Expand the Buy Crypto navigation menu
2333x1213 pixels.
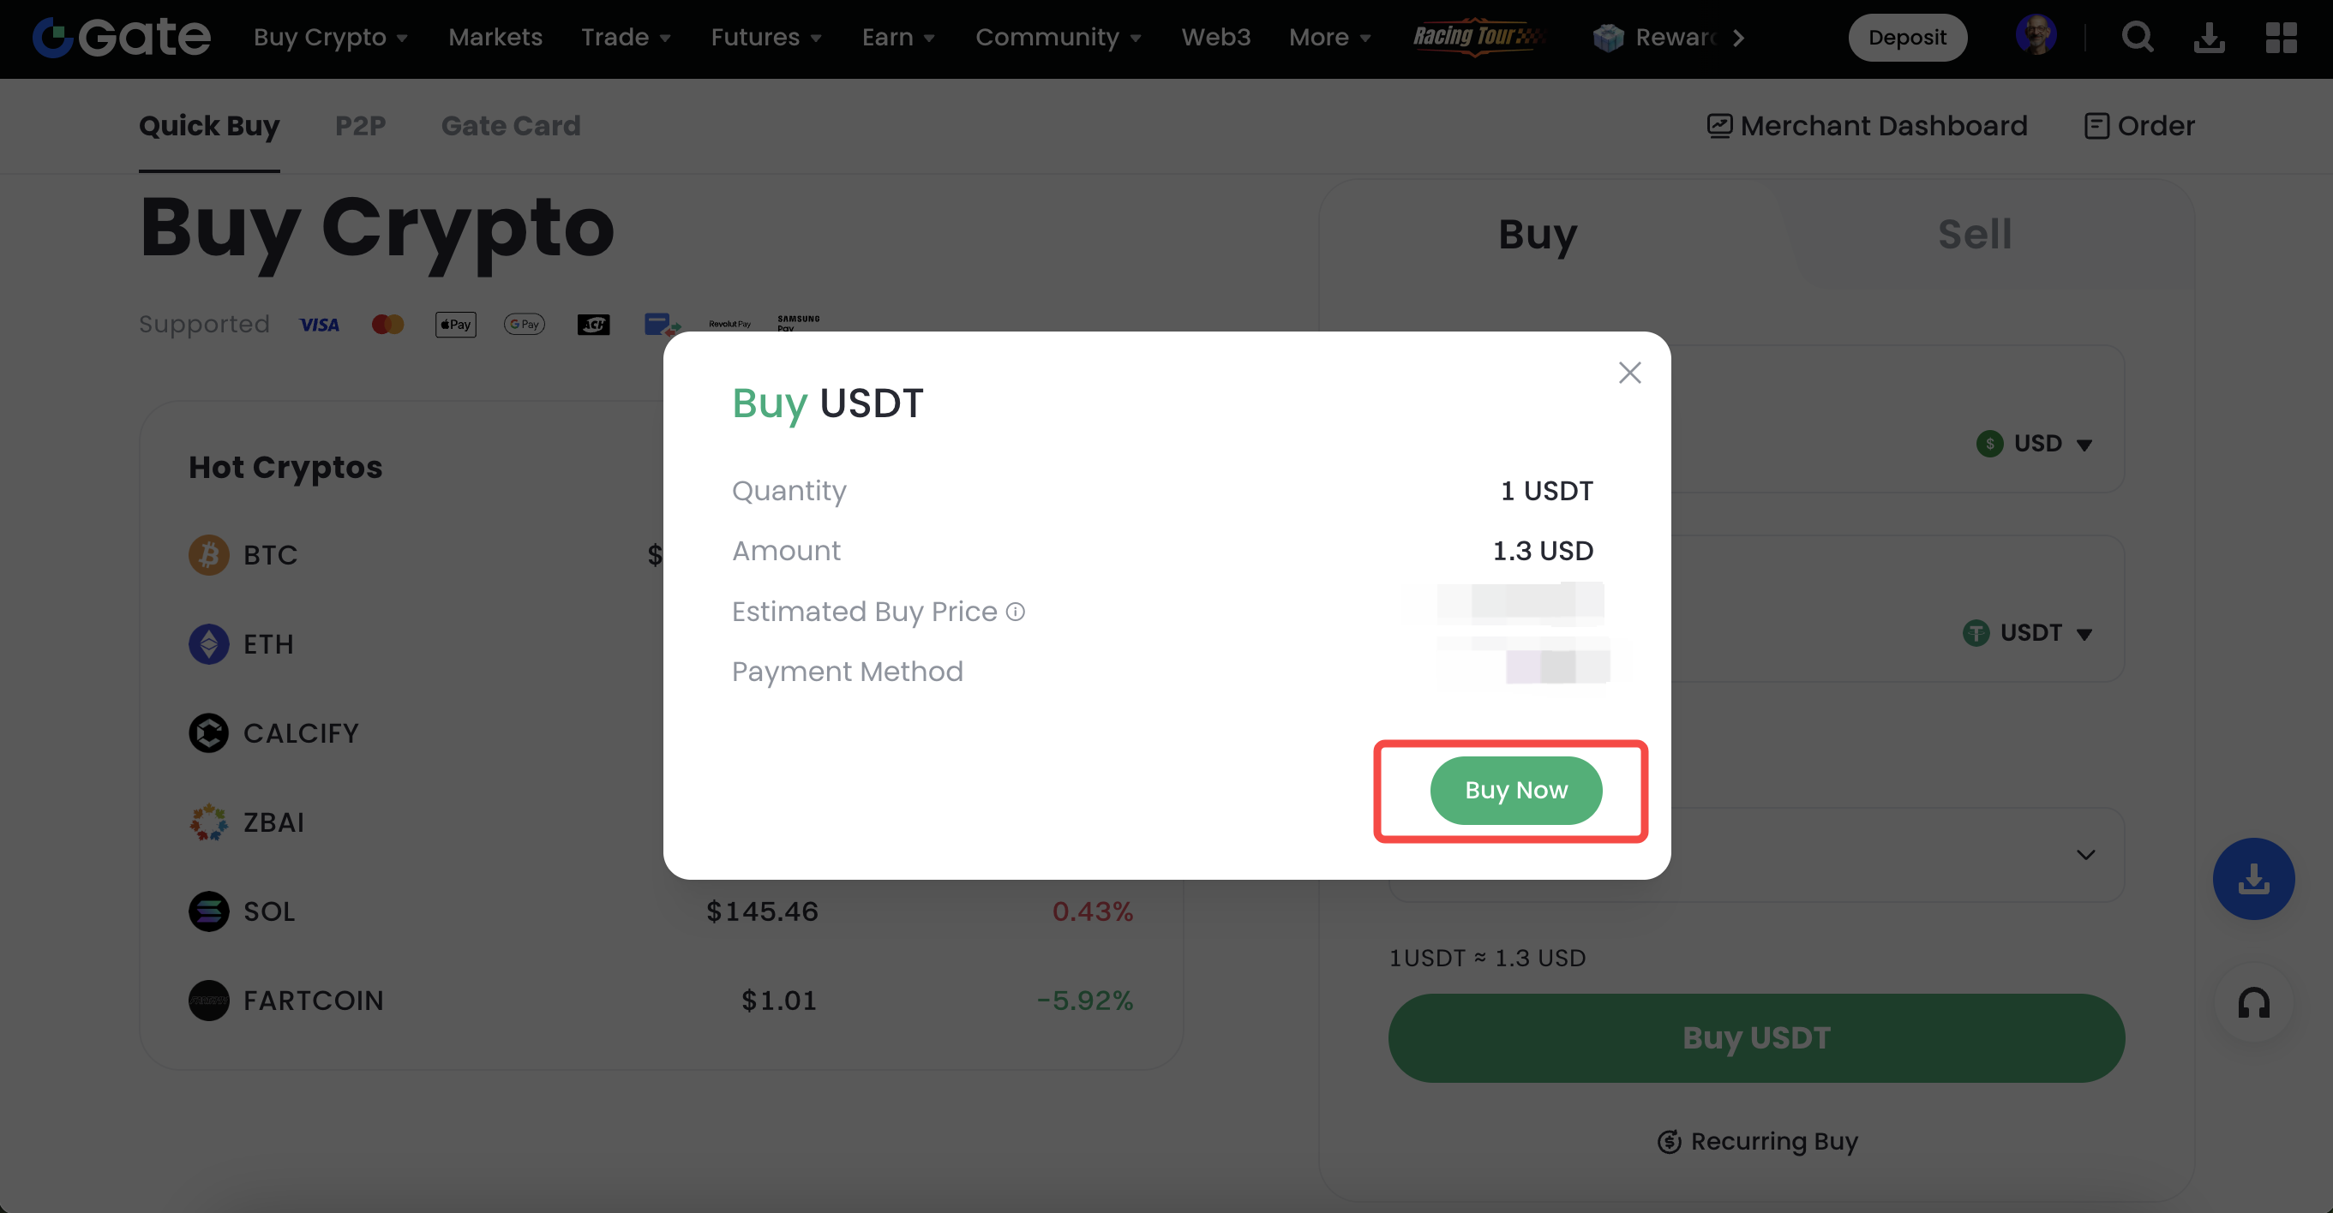[x=331, y=37]
